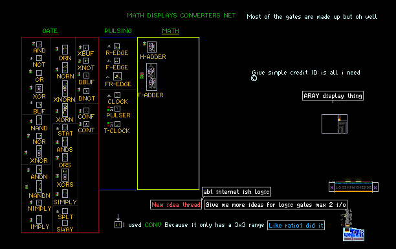396x249 pixels.
Task: Click the array display thumbnail square
Action: (x=335, y=124)
